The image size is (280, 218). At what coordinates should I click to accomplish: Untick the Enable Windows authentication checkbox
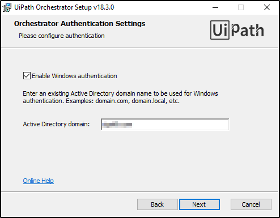tap(27, 76)
